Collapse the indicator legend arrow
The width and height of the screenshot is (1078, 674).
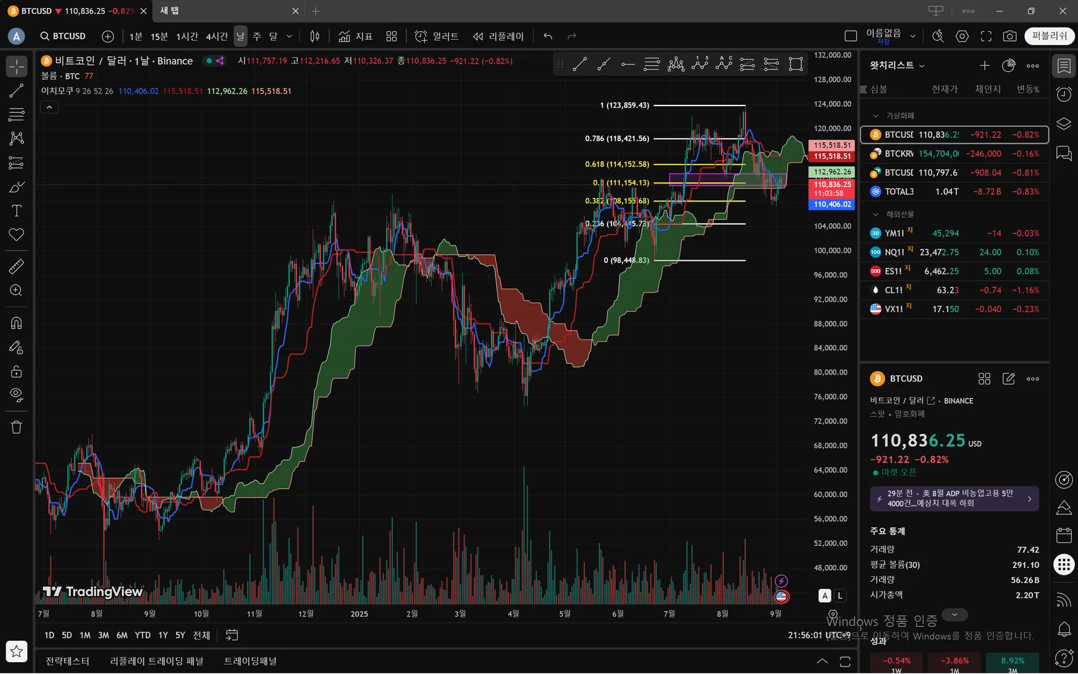point(49,107)
